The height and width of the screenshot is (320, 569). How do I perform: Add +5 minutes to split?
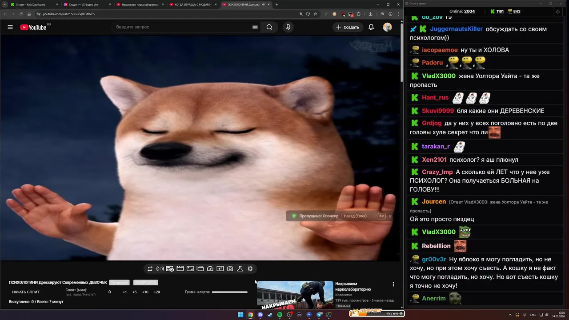(x=135, y=292)
